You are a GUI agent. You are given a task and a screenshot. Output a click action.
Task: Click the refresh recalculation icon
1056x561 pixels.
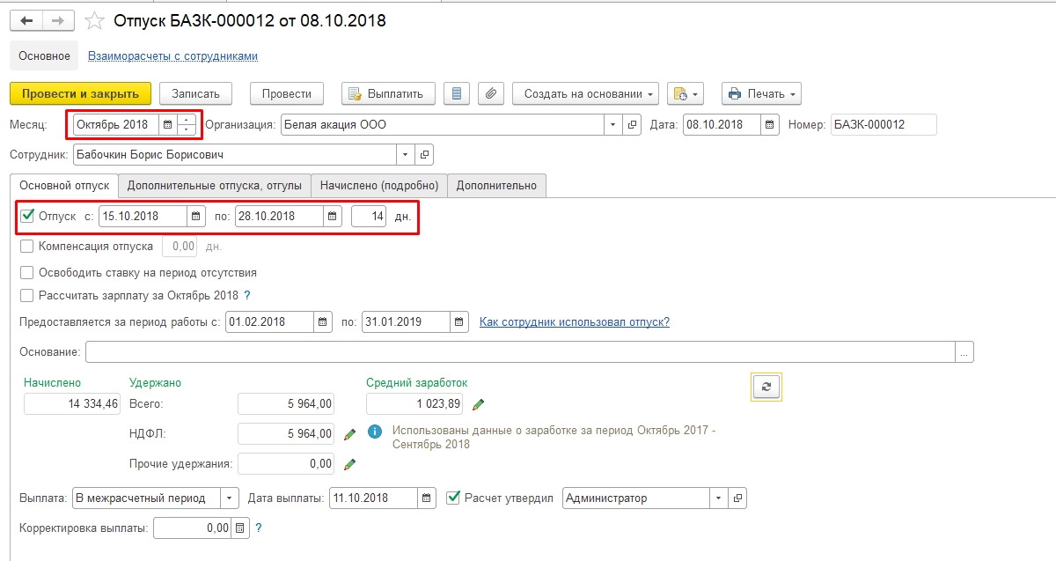click(766, 387)
